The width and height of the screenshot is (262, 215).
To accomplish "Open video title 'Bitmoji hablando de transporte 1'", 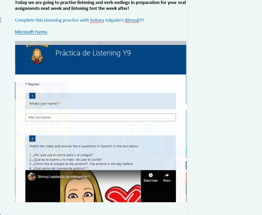I will 64,177.
